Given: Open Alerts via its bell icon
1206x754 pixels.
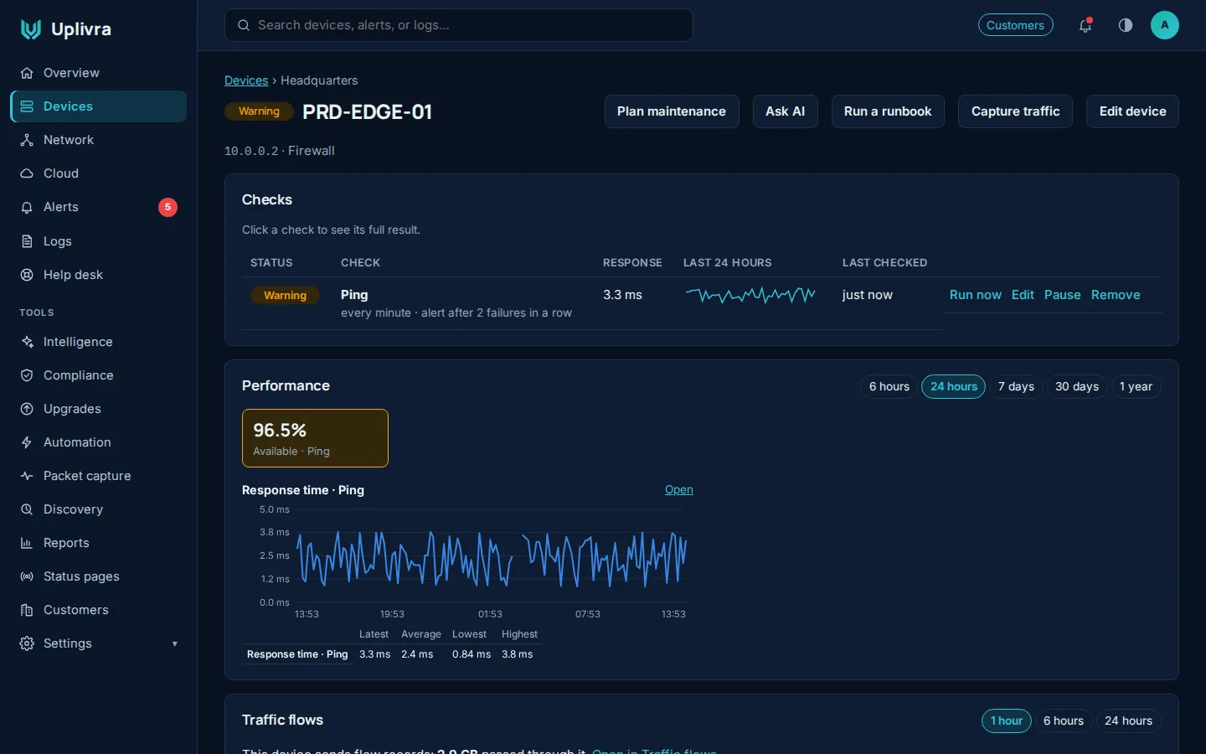Looking at the screenshot, I should pos(27,207).
